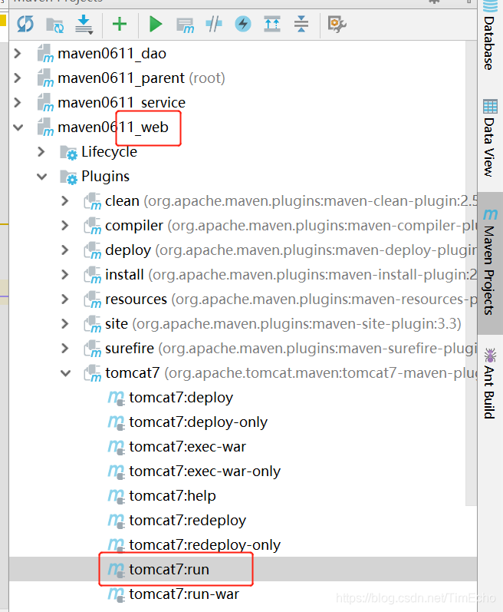Click the site plugin label

[117, 324]
